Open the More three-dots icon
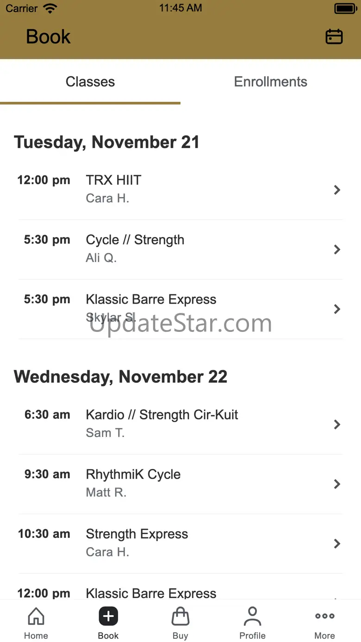This screenshot has height=642, width=361. pos(324,616)
